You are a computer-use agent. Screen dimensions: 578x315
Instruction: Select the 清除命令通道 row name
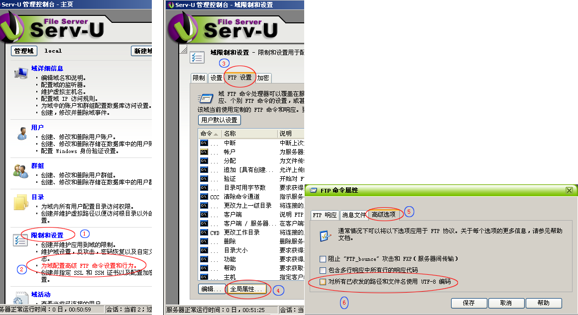[242, 197]
